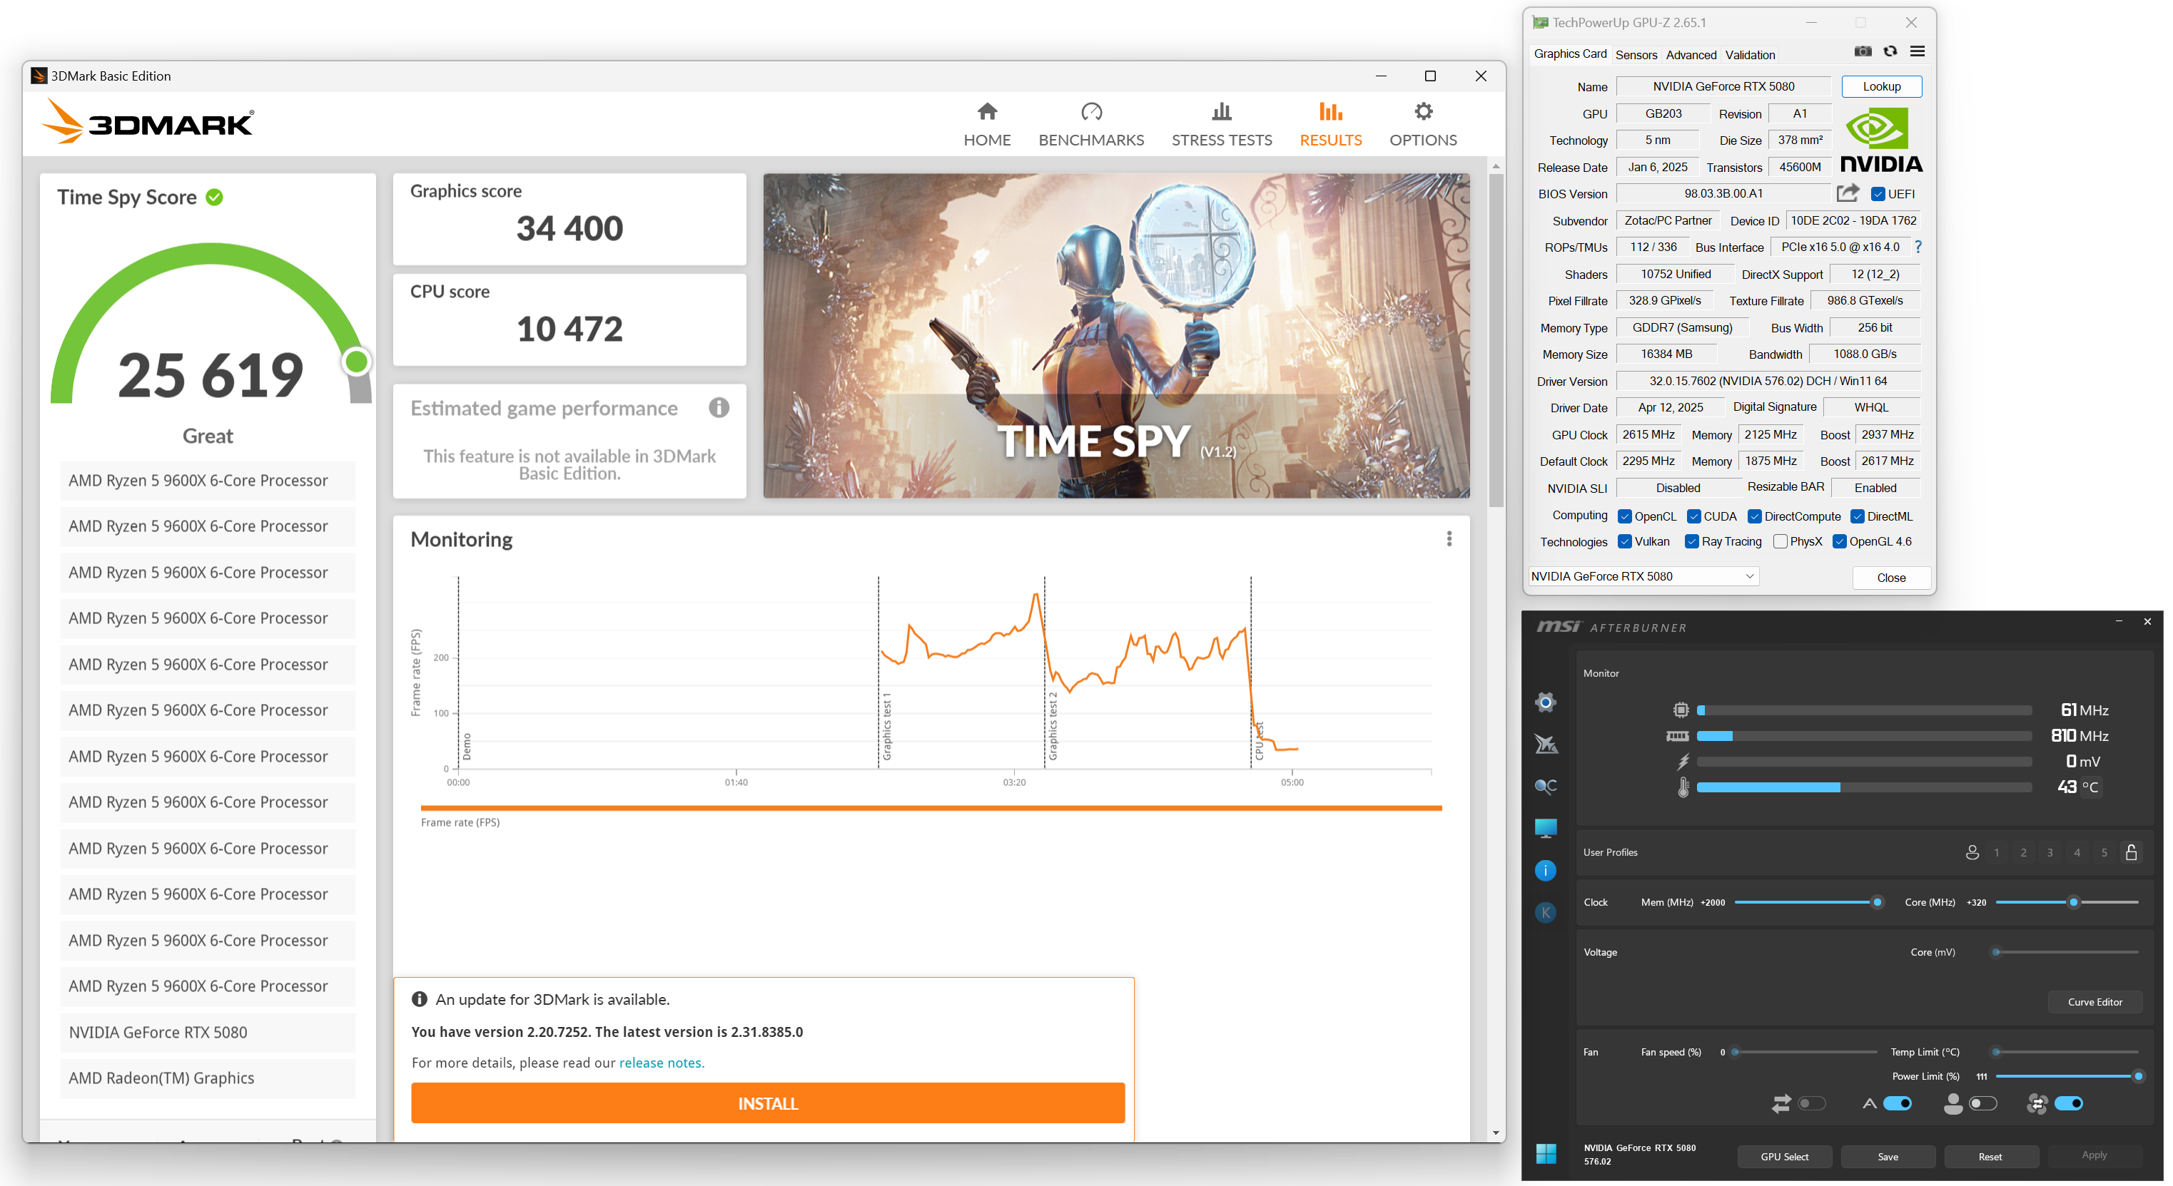Click the Bus Interface question mark
The image size is (2173, 1186).
1918,246
